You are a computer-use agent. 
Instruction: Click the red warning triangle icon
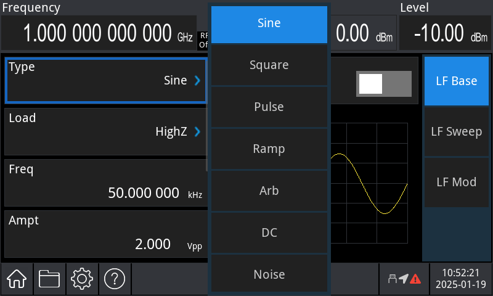415,279
